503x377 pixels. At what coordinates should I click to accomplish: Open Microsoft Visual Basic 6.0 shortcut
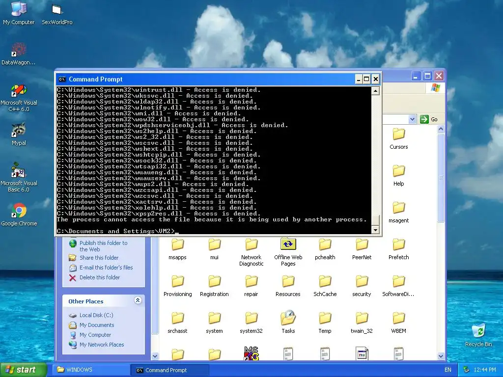tap(19, 178)
